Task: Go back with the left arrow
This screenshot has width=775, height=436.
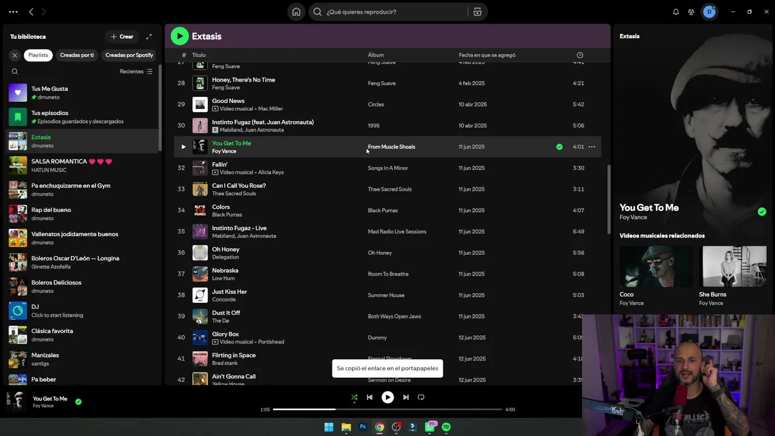Action: coord(31,12)
